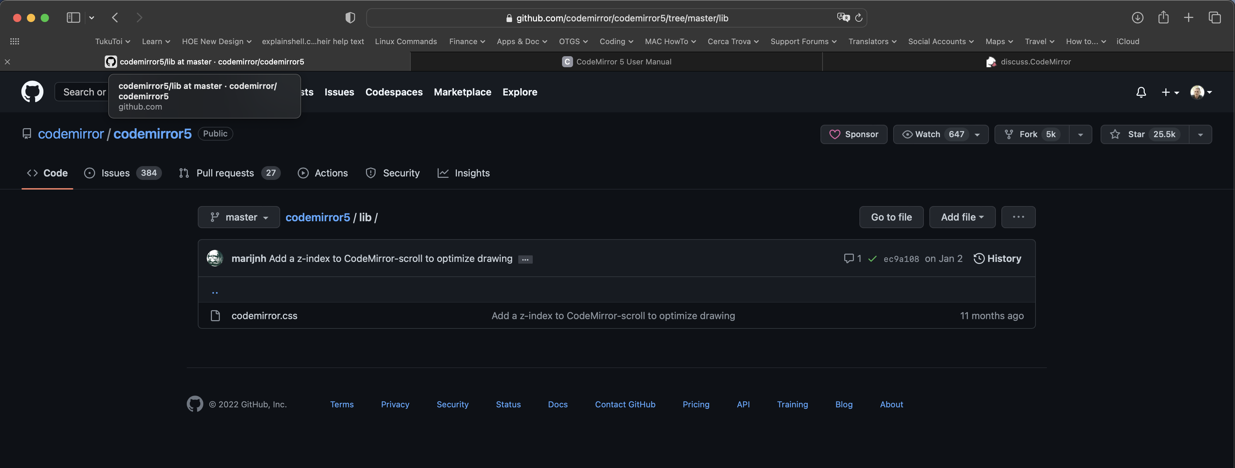Fork the repository
The width and height of the screenshot is (1235, 468).
(1032, 134)
